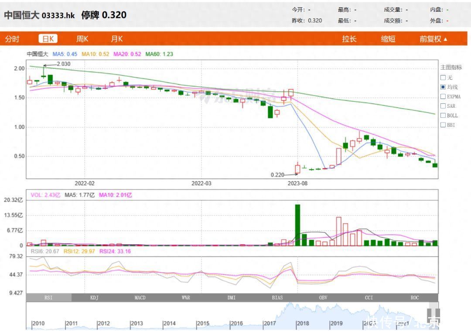Click the MA20: 0.52 legend label
This screenshot has width=471, height=331.
coord(127,54)
